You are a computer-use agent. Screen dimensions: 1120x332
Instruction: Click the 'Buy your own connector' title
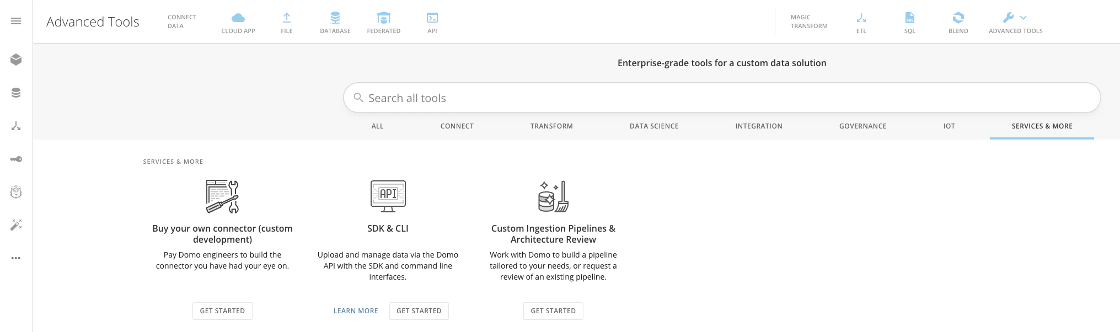point(222,234)
